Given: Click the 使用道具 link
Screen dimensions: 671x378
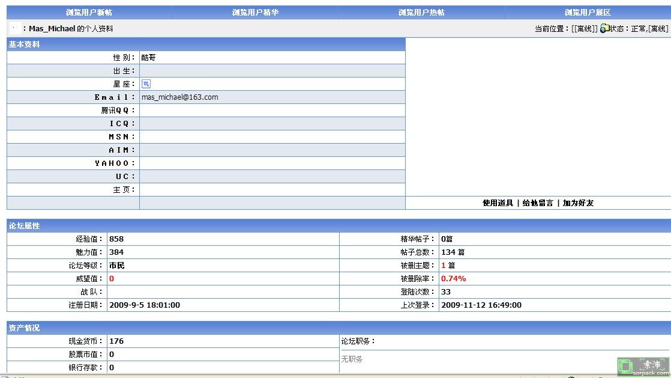Looking at the screenshot, I should pos(498,203).
